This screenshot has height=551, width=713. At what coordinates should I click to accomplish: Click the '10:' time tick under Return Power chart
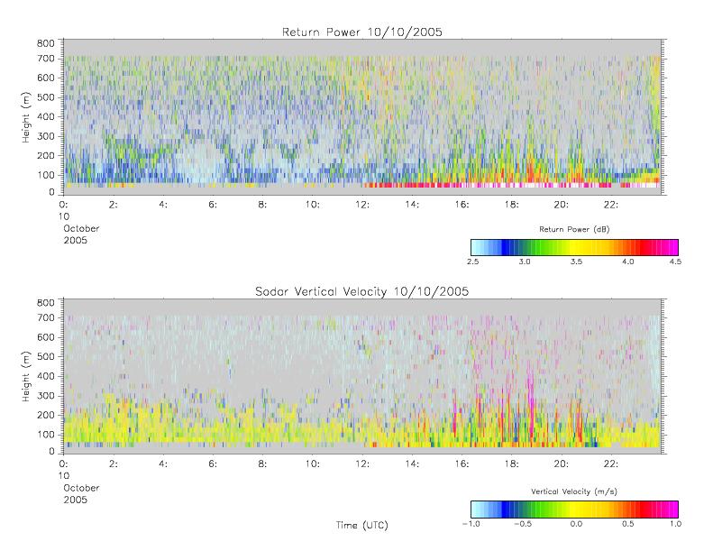313,205
